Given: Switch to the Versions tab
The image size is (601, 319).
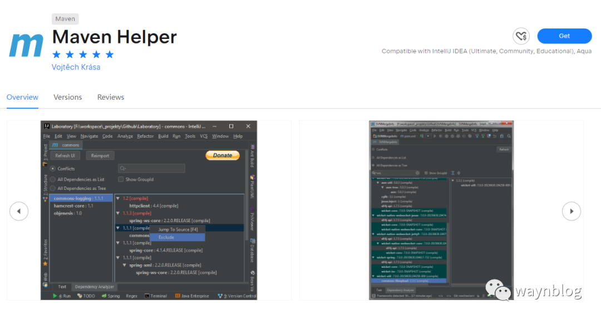Looking at the screenshot, I should pyautogui.click(x=67, y=97).
